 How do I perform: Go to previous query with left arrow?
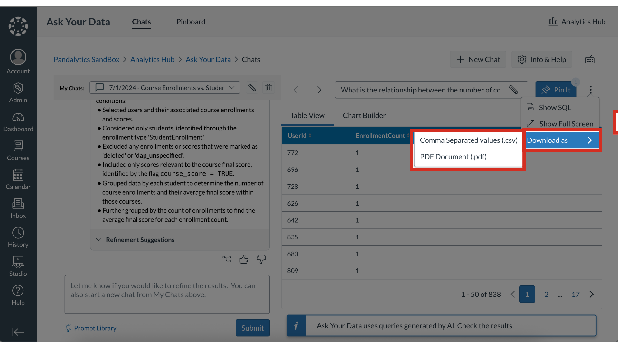296,90
